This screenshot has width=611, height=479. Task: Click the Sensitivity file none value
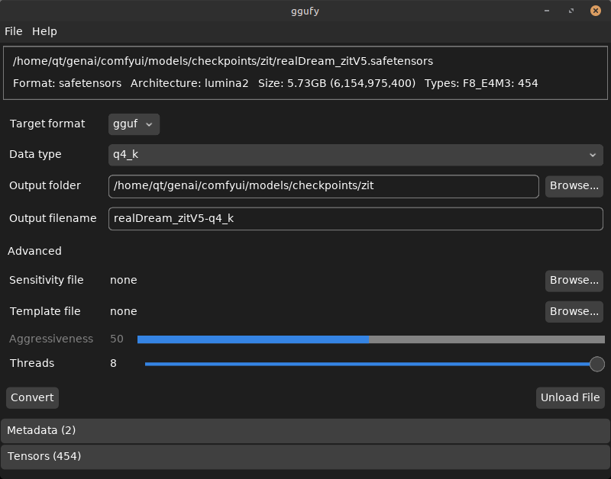pyautogui.click(x=124, y=280)
